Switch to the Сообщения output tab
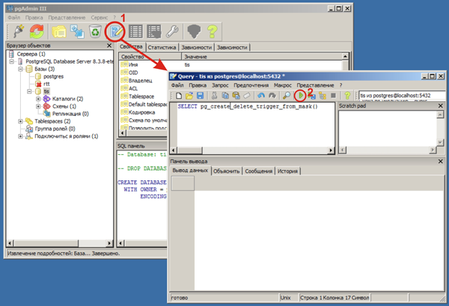Viewport: 449px width, 306px height. coord(259,171)
